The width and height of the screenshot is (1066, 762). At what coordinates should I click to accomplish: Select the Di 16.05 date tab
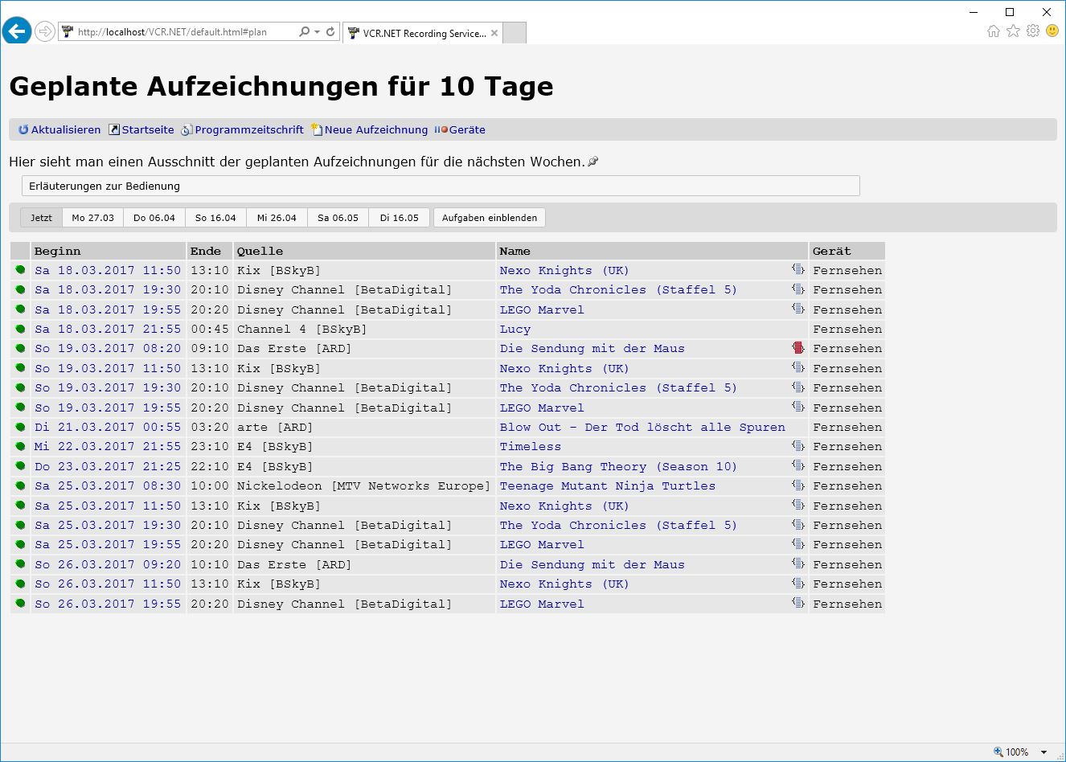(399, 218)
